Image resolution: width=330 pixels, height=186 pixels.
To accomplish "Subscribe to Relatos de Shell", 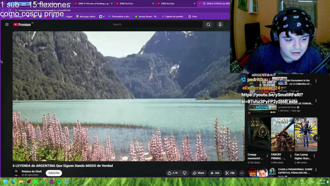I will coord(54,173).
